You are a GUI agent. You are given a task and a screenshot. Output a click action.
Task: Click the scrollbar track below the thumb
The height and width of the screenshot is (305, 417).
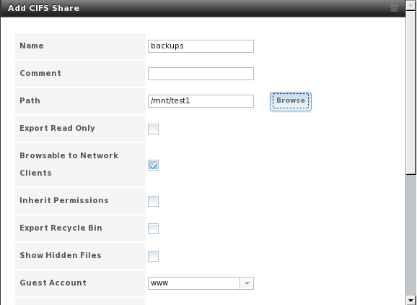click(411, 234)
